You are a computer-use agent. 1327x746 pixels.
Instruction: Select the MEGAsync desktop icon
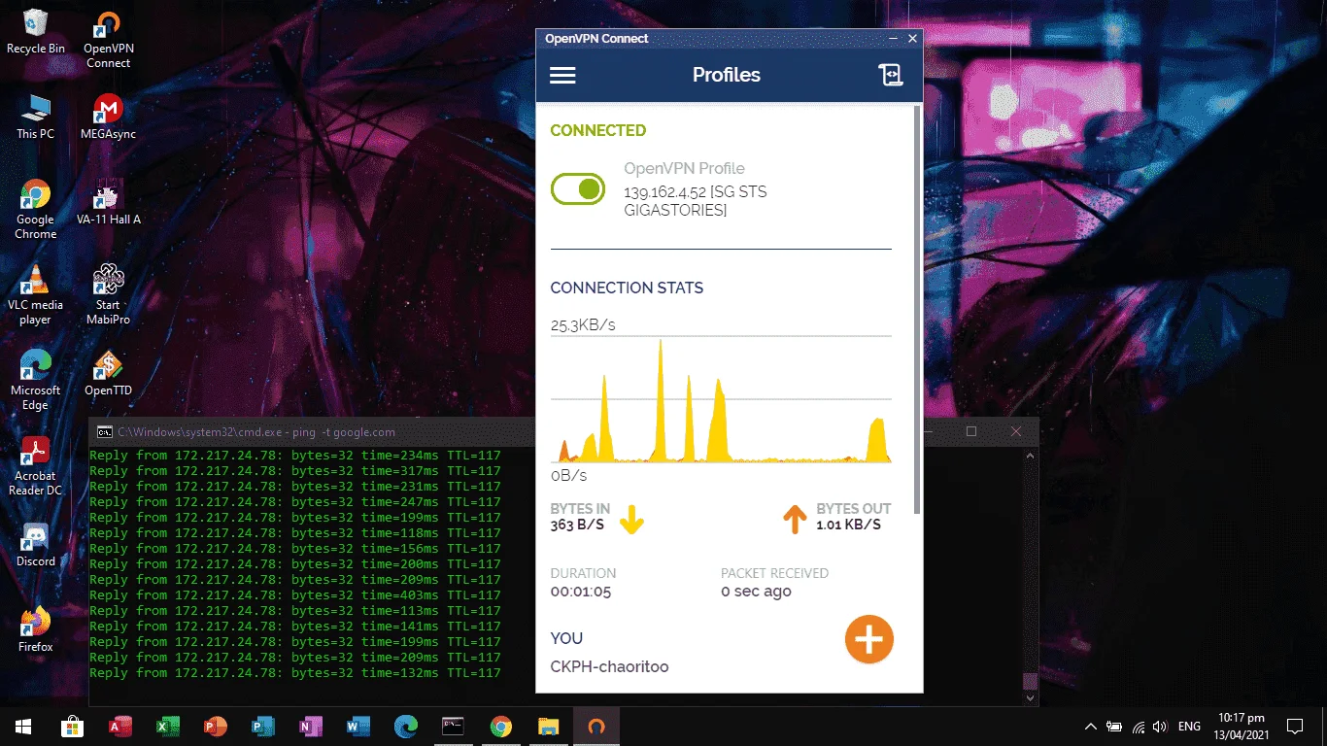108,118
